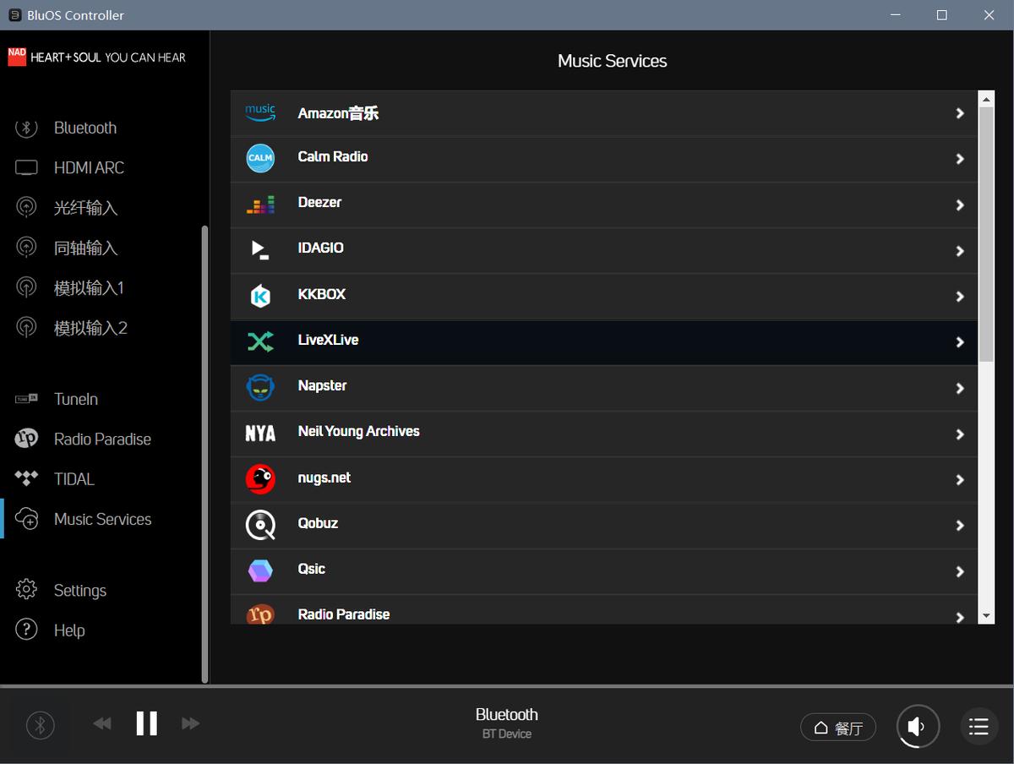Viewport: 1014px width, 764px height.
Task: Click the Help question mark icon
Action: [26, 630]
